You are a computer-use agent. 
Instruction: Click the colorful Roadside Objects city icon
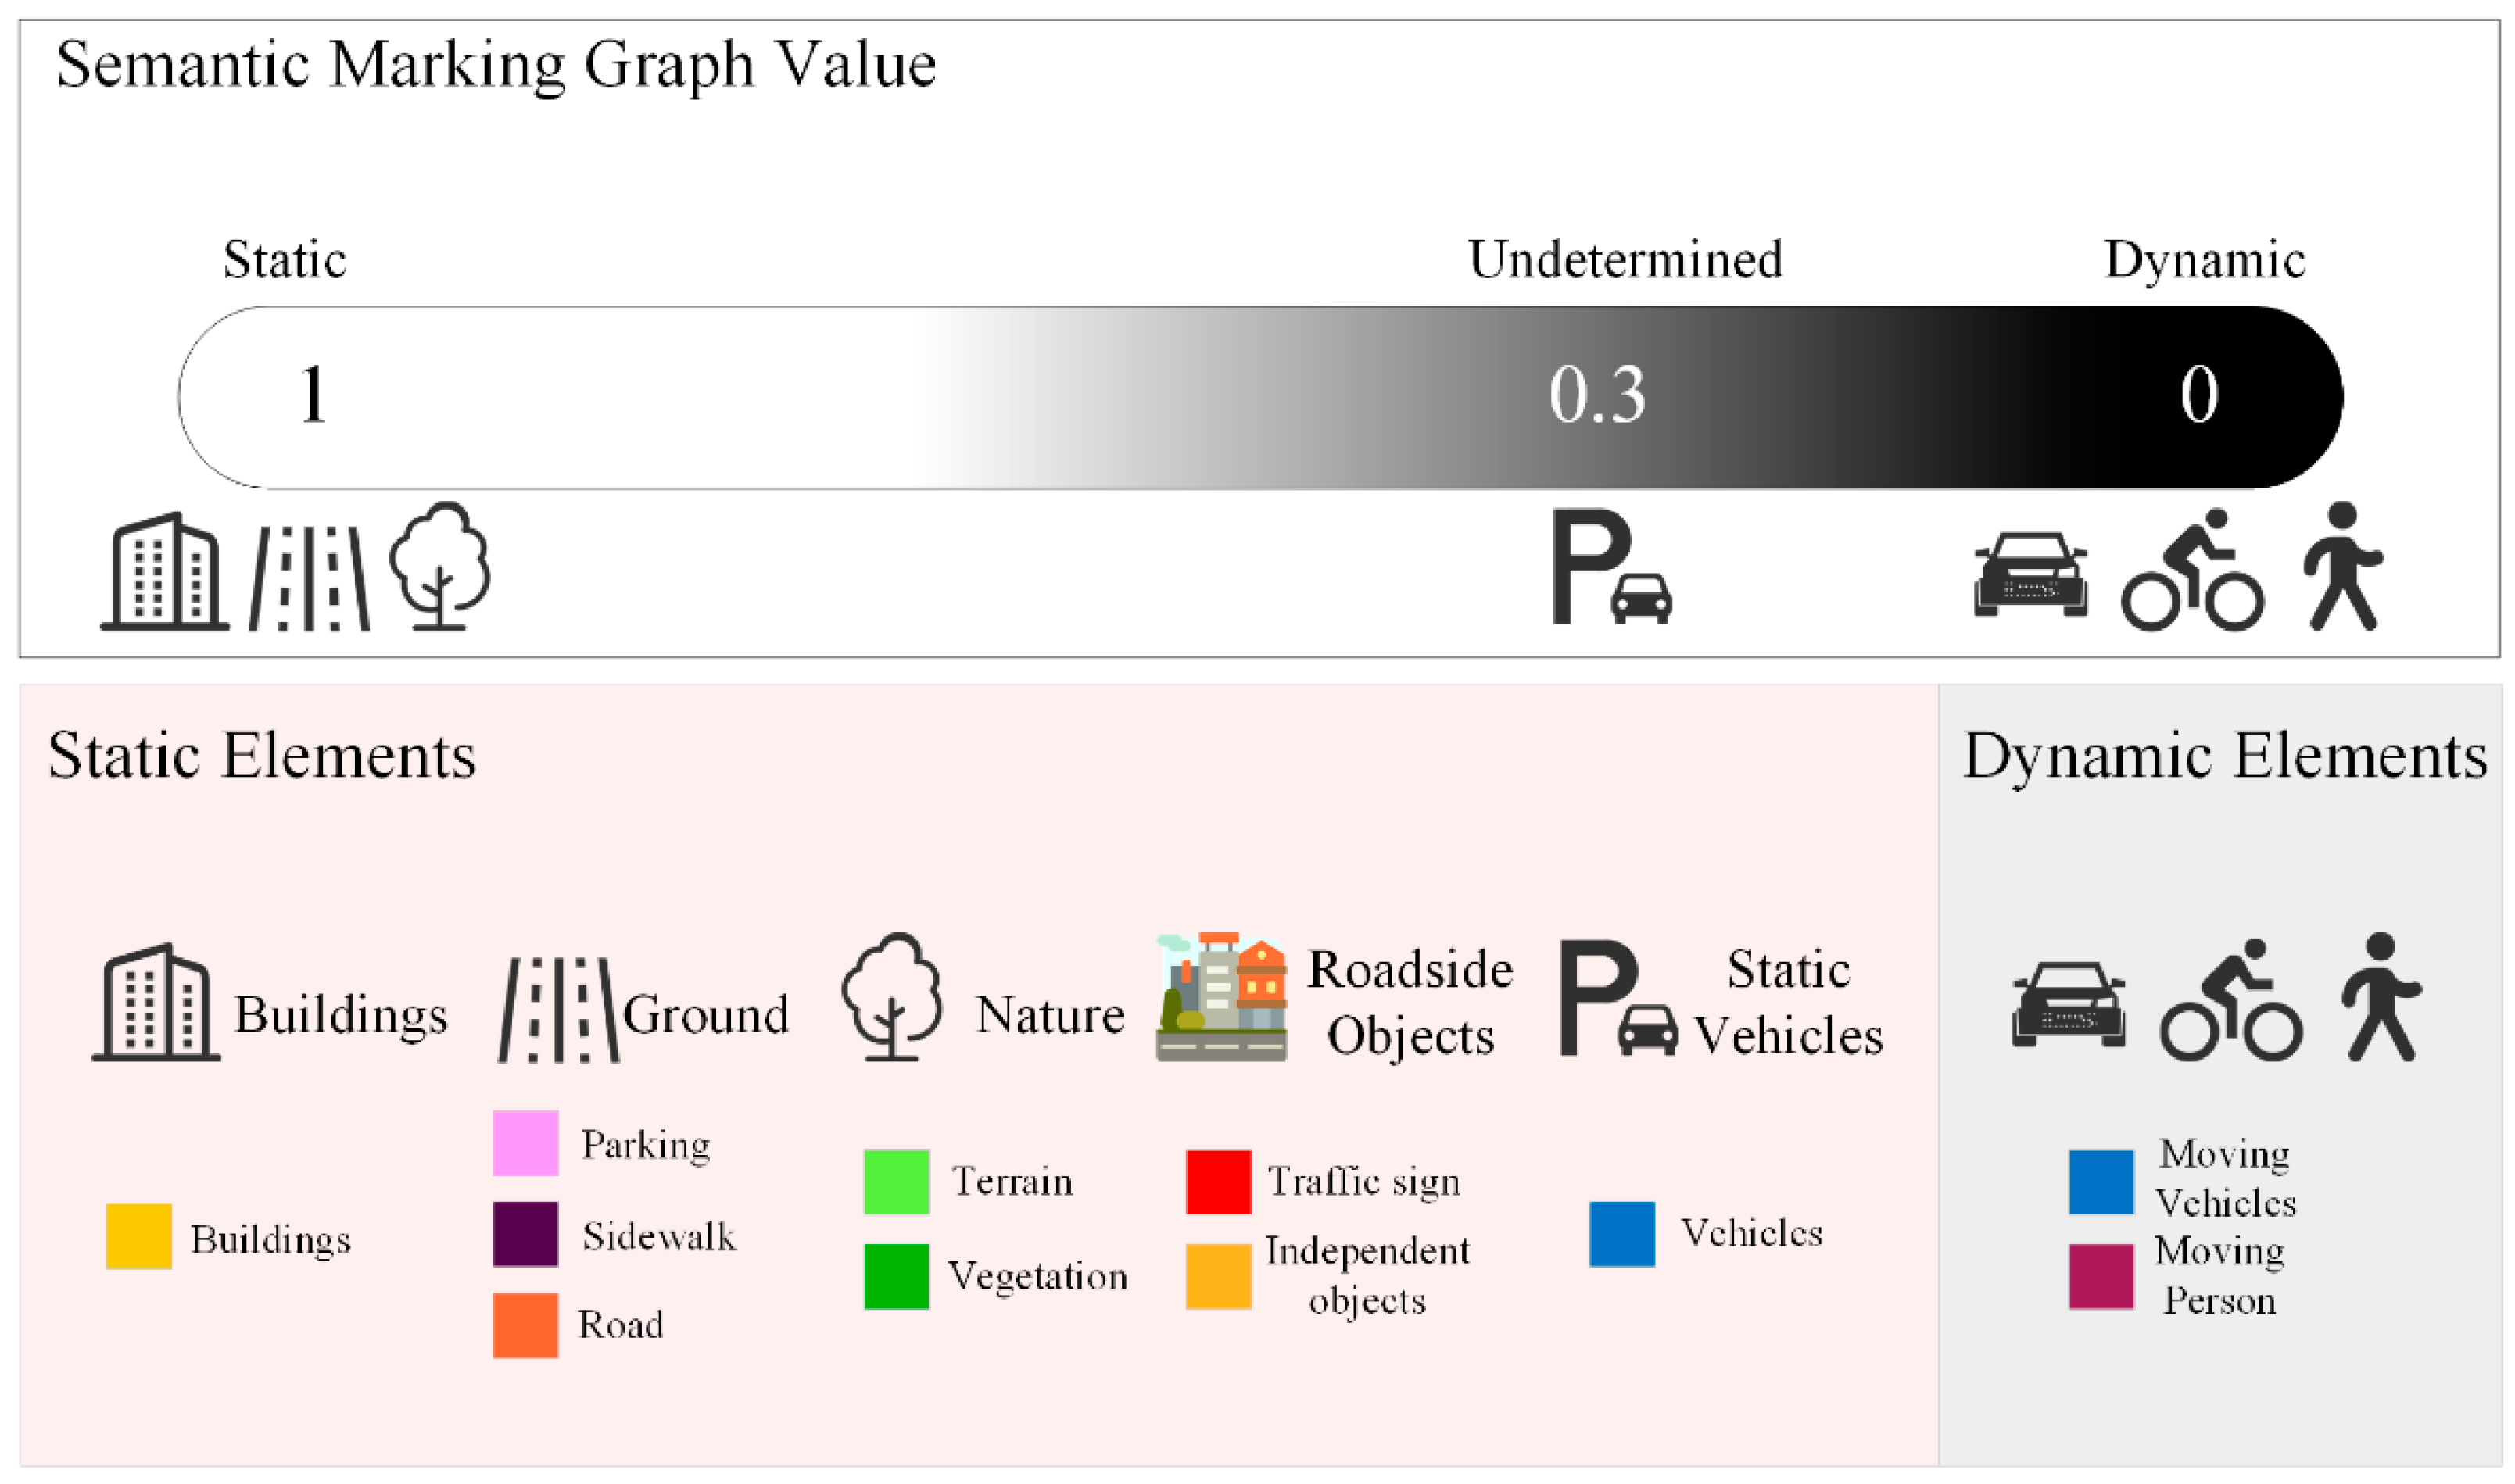(x=1221, y=997)
